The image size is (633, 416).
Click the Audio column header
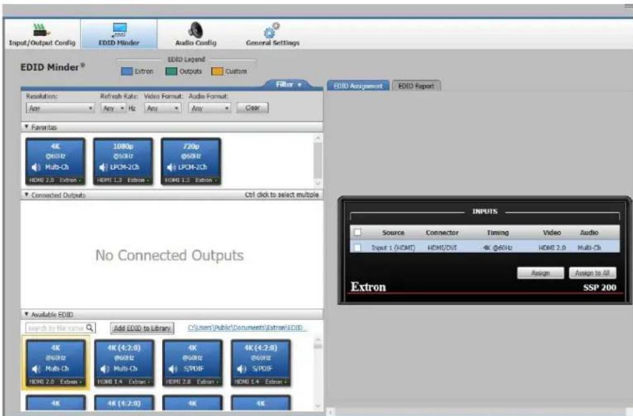point(589,232)
